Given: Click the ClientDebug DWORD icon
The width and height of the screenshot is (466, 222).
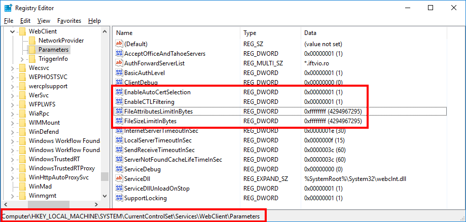Looking at the screenshot, I should pos(119,82).
